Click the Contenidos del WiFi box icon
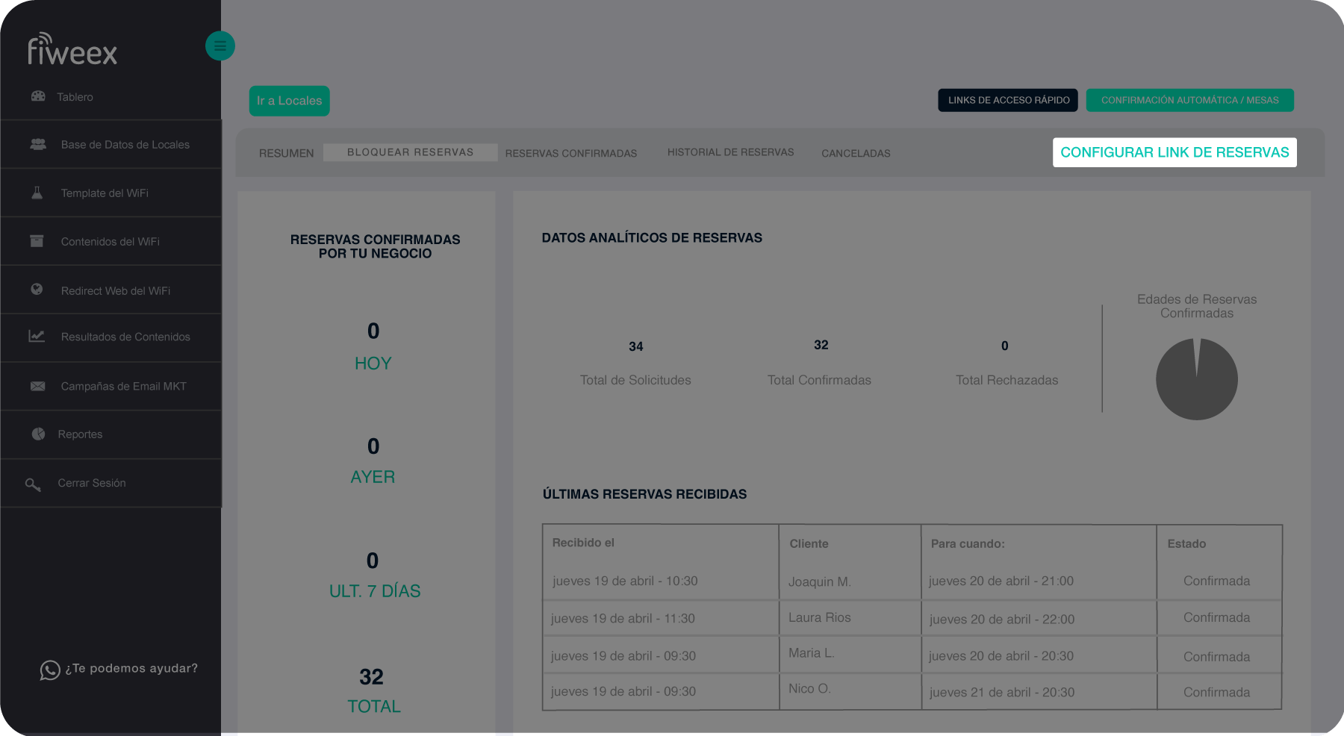Image resolution: width=1344 pixels, height=736 pixels. 37,240
